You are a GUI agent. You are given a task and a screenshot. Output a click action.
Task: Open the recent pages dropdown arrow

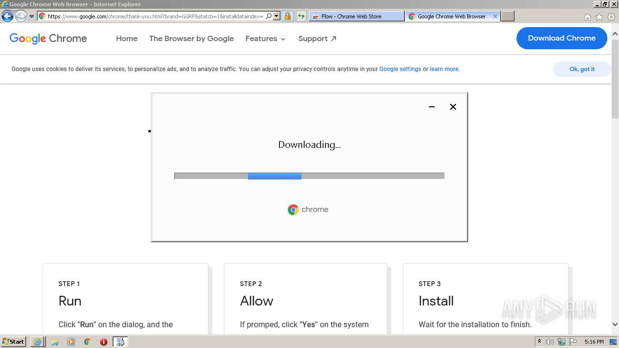[x=31, y=16]
